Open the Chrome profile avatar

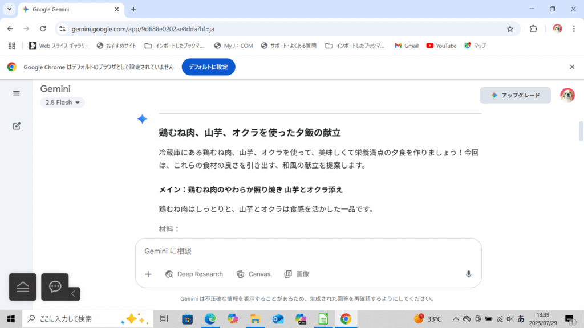pyautogui.click(x=557, y=28)
